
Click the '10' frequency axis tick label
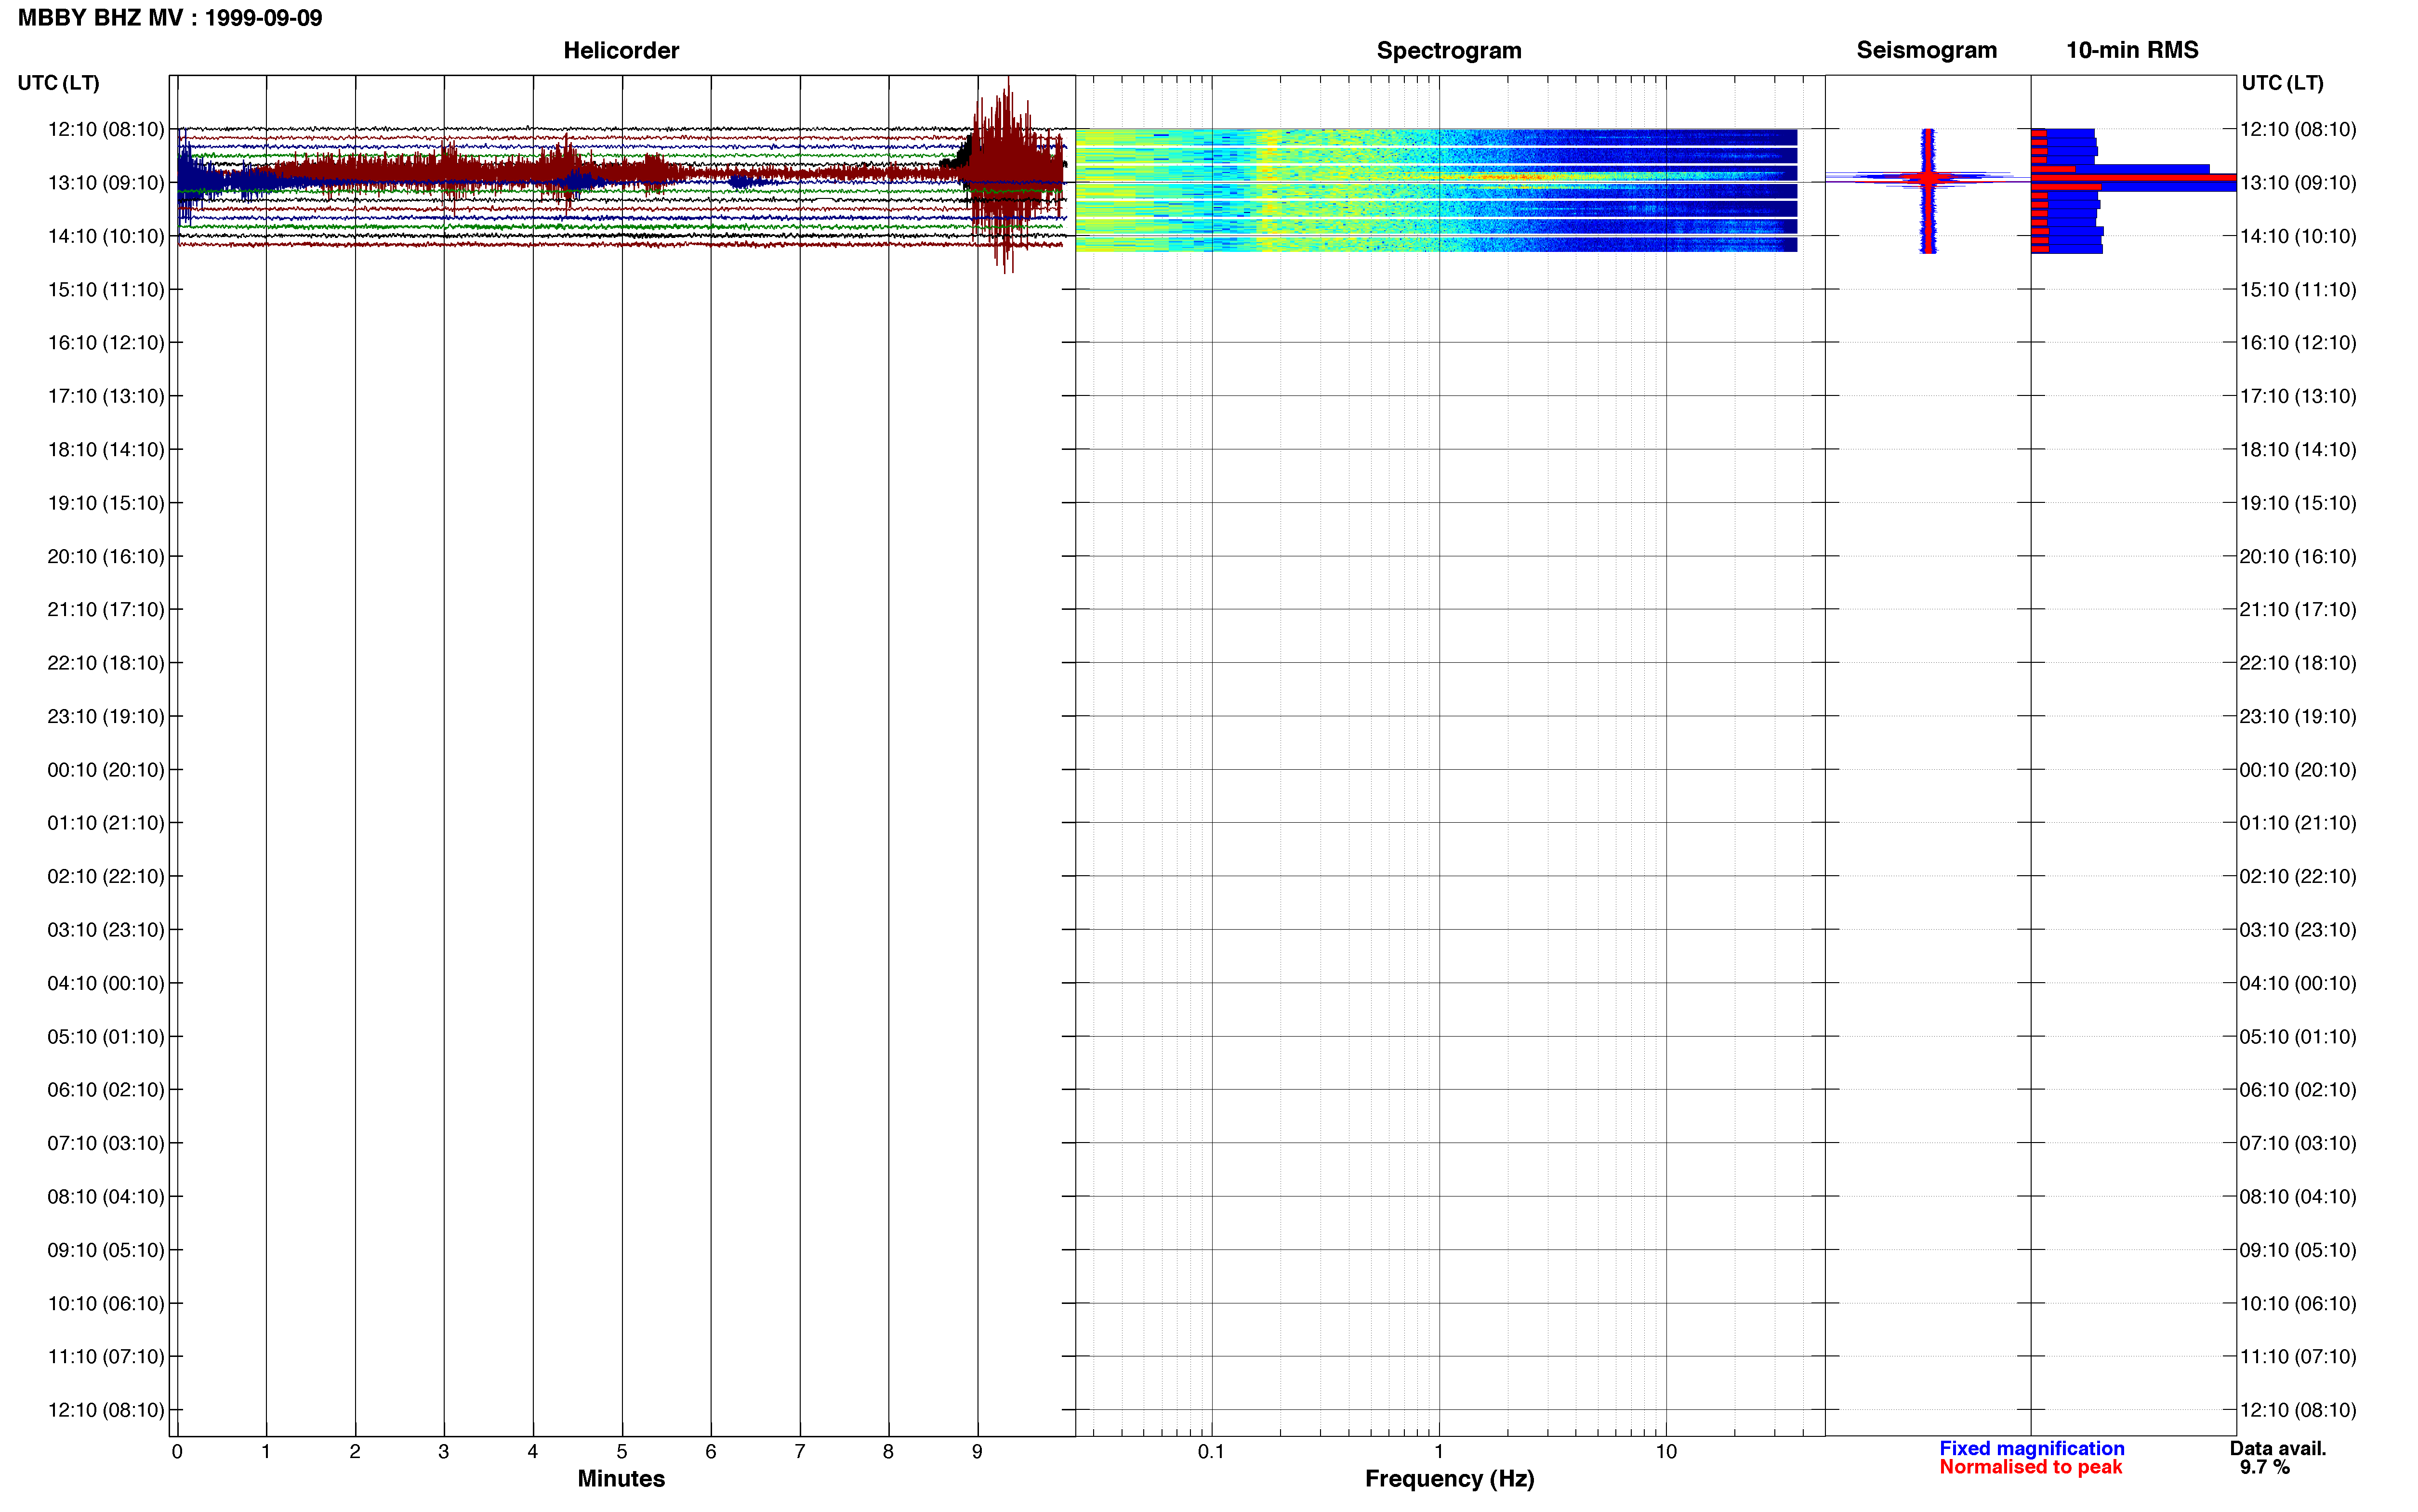1666,1452
